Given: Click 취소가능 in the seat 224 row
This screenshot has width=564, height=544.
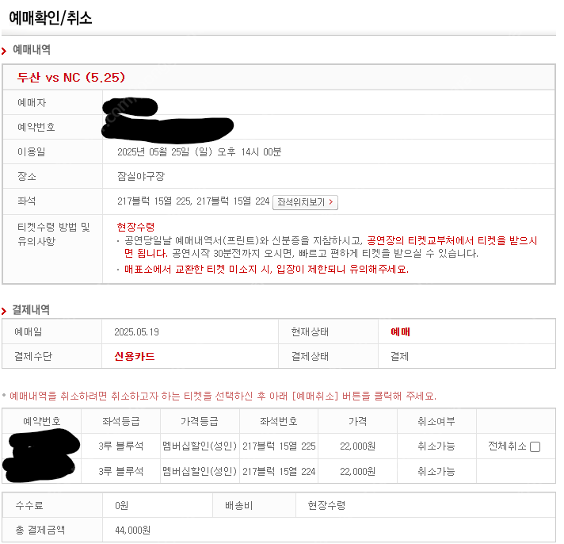Looking at the screenshot, I should [436, 471].
